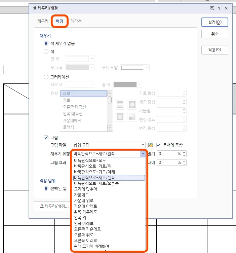Open the picture file browse folder icon
The image size is (236, 253).
click(151, 145)
